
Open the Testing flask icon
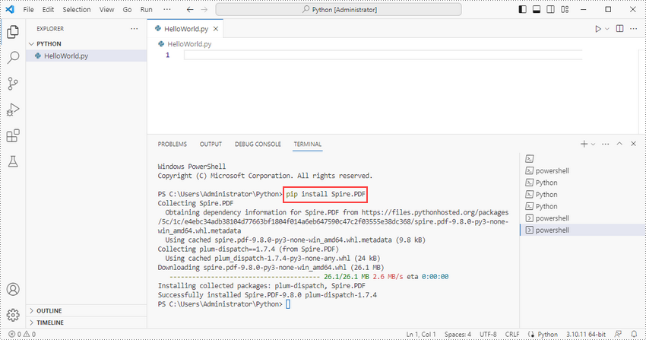(13, 161)
